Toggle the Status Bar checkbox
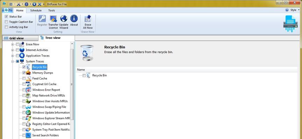 tap(6, 17)
